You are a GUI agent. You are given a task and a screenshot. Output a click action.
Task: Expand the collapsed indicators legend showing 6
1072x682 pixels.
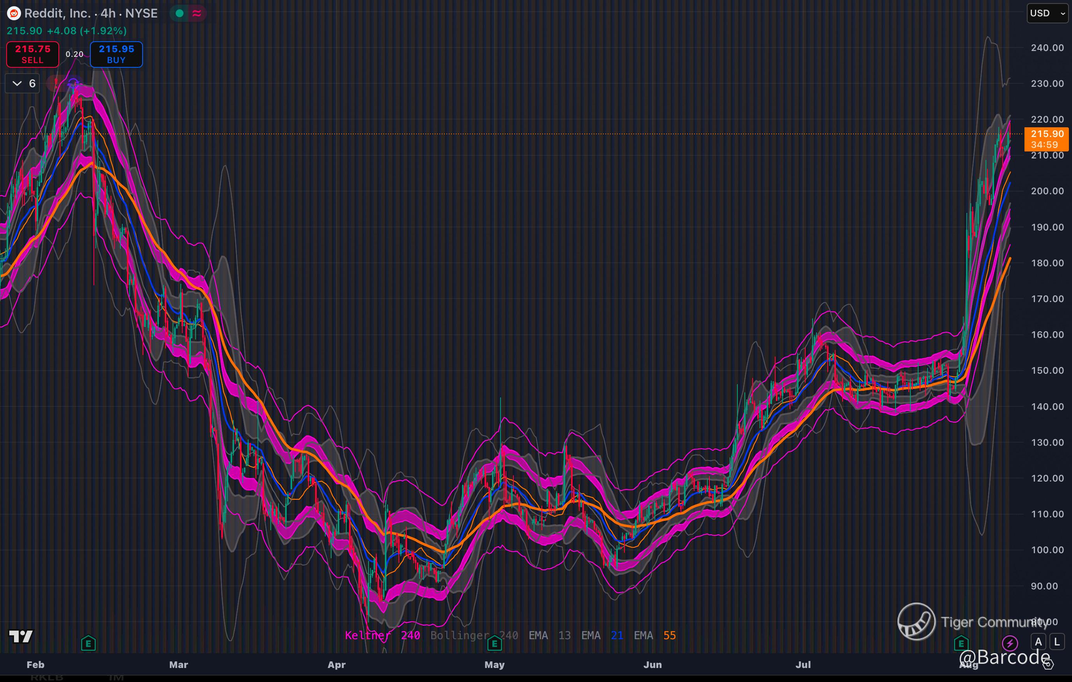(23, 83)
